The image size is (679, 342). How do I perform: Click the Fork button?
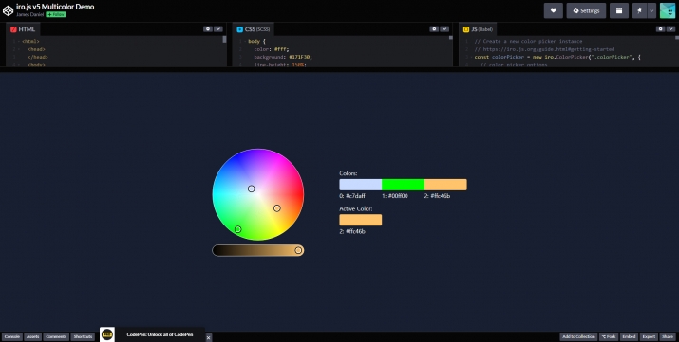(609, 336)
